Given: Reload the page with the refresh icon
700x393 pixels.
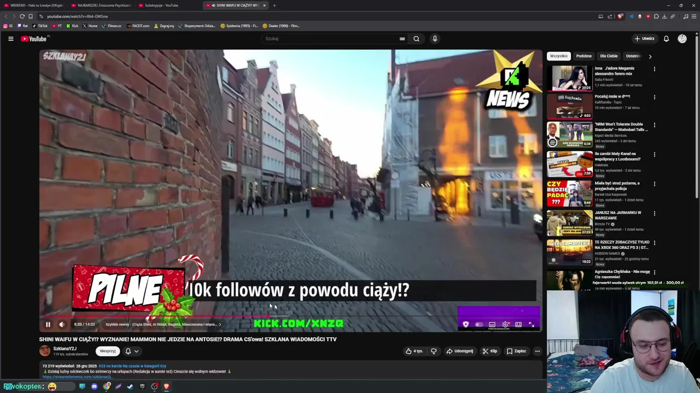Looking at the screenshot, I should tap(22, 16).
